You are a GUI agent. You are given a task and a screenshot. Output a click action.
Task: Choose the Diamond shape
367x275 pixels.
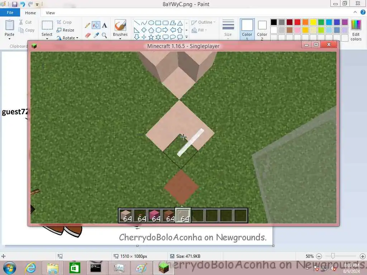click(144, 30)
